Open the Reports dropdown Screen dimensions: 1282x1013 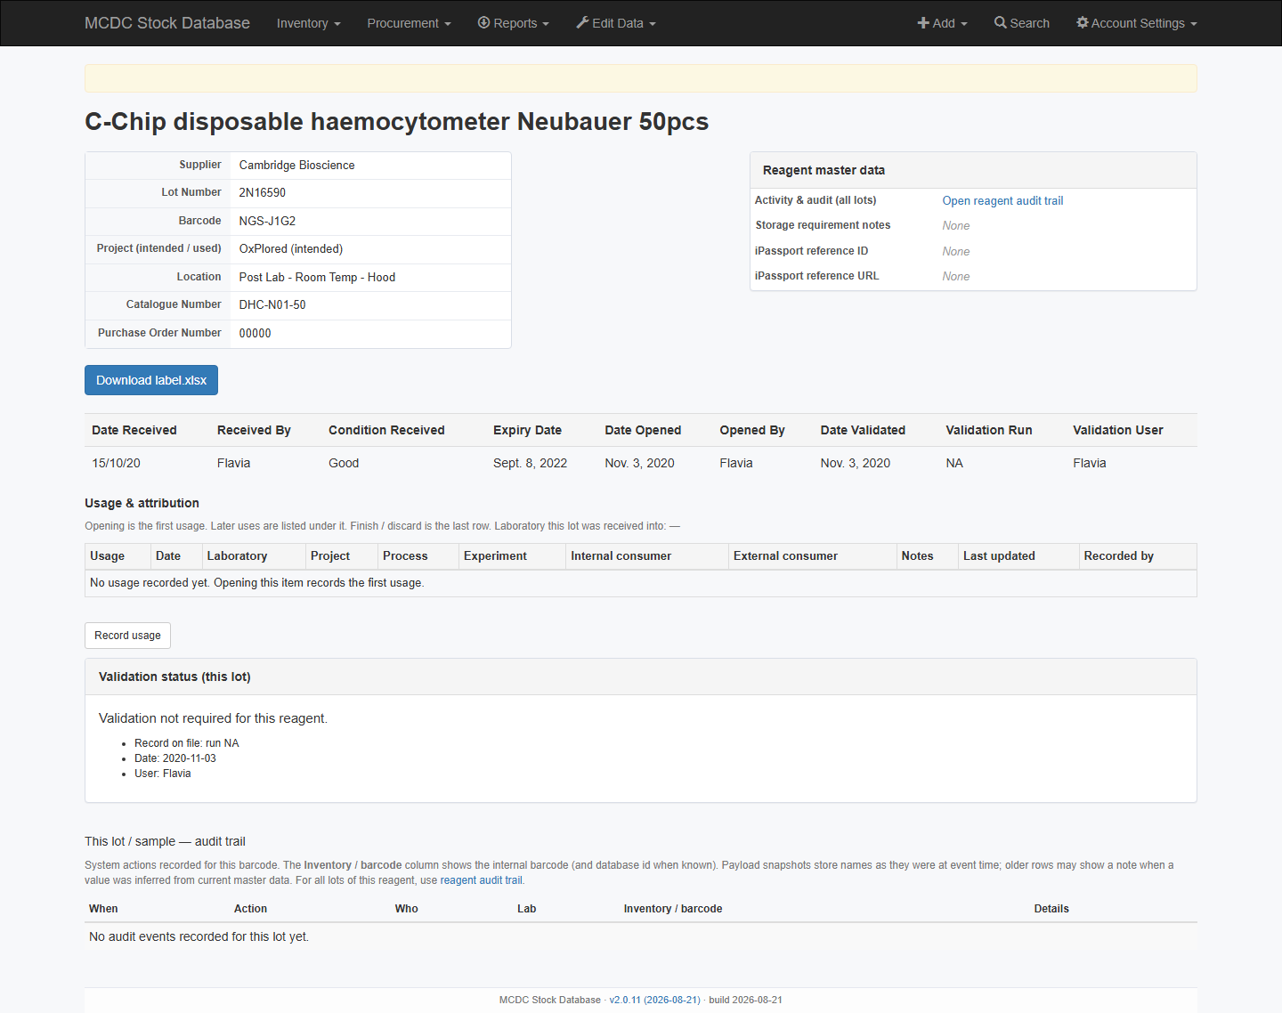point(513,23)
